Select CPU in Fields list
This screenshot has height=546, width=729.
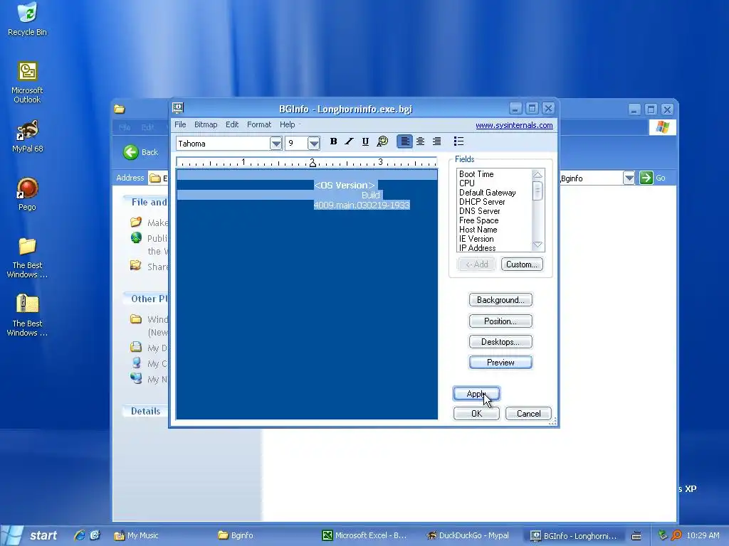point(467,183)
